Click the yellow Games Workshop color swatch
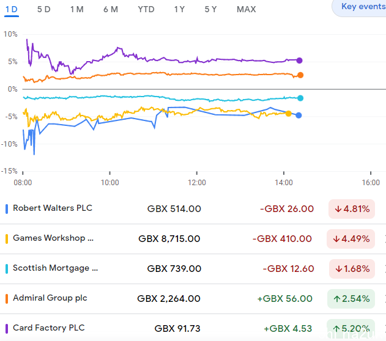The image size is (386, 341). (7, 239)
